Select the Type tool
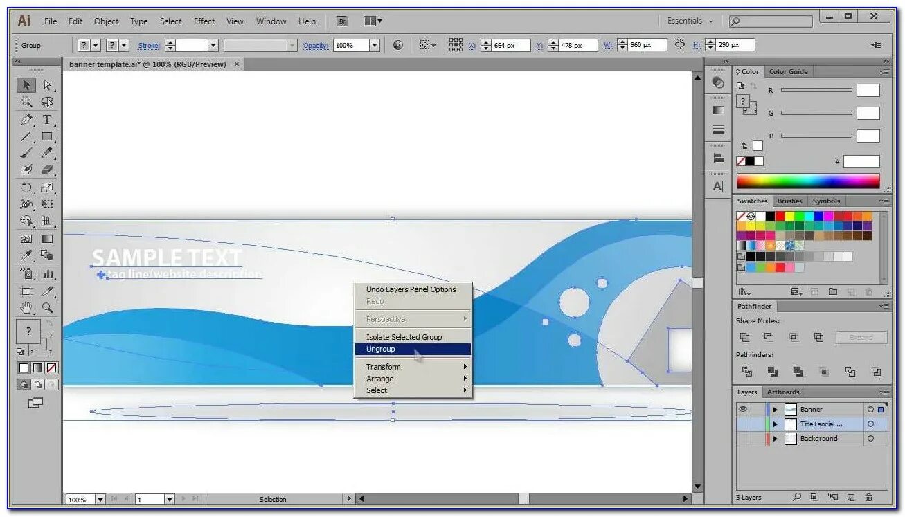Image resolution: width=905 pixels, height=517 pixels. (47, 120)
